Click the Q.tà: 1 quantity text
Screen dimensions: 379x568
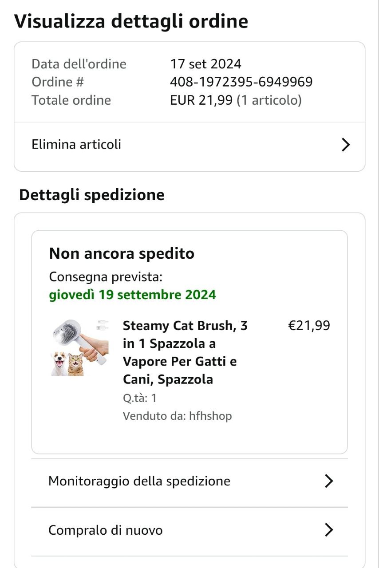point(140,398)
